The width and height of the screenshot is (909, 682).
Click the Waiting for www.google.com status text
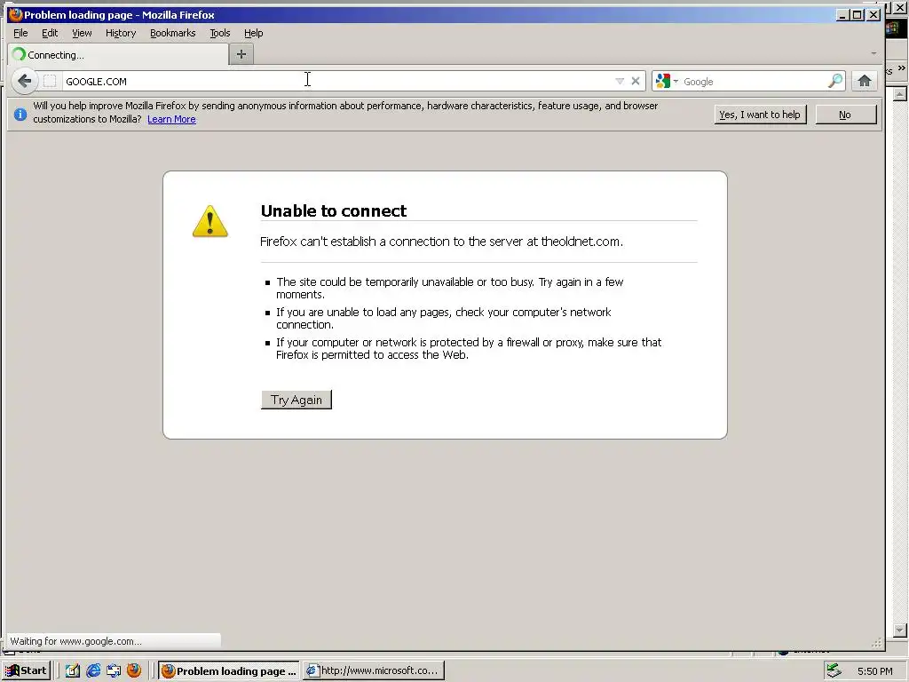click(x=76, y=641)
